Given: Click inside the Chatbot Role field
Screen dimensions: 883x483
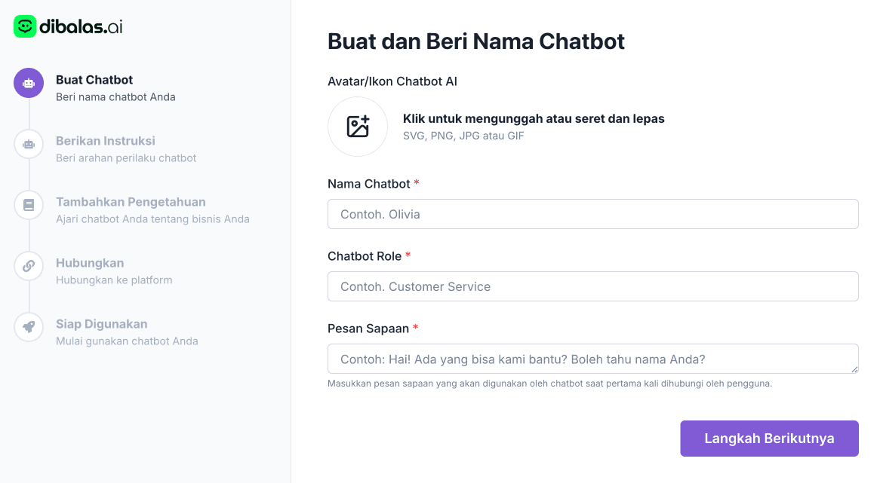Looking at the screenshot, I should 592,286.
